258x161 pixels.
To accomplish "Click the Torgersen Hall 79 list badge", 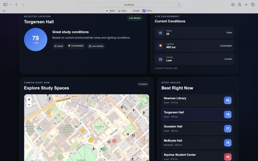I will point(228,114).
